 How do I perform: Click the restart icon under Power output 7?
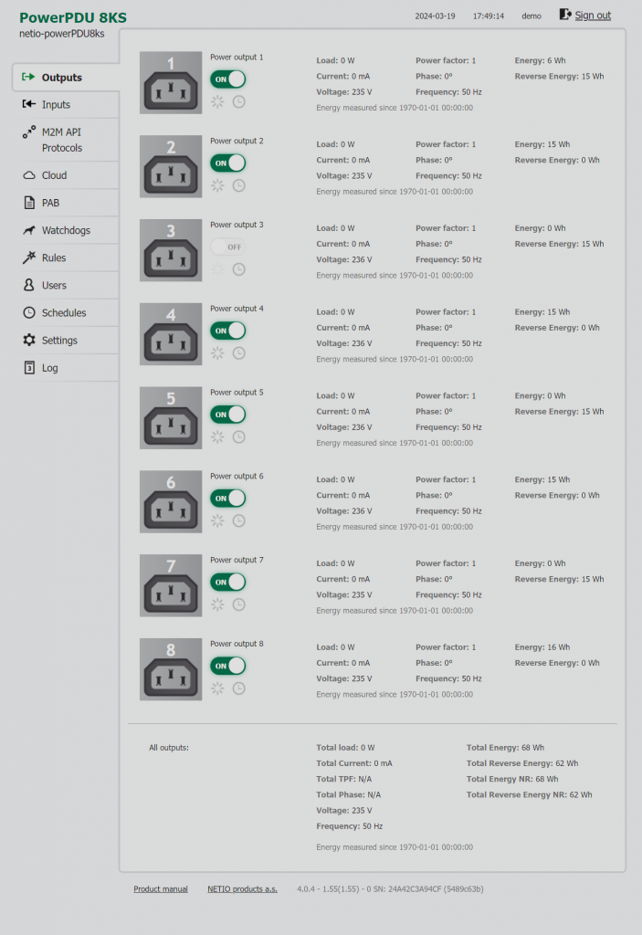tap(217, 604)
